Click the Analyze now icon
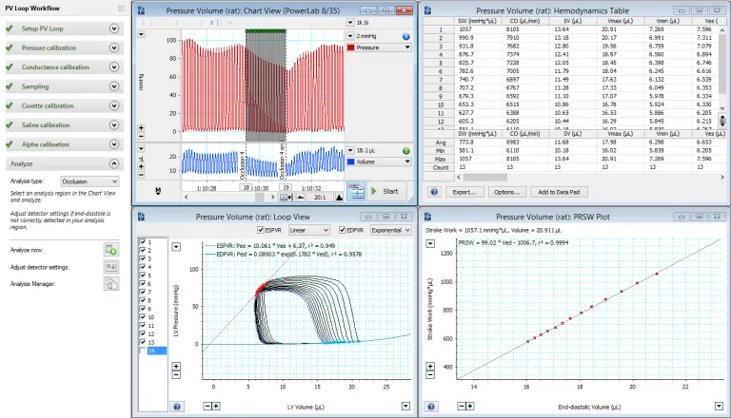Image resolution: width=731 pixels, height=418 pixels. (x=111, y=250)
